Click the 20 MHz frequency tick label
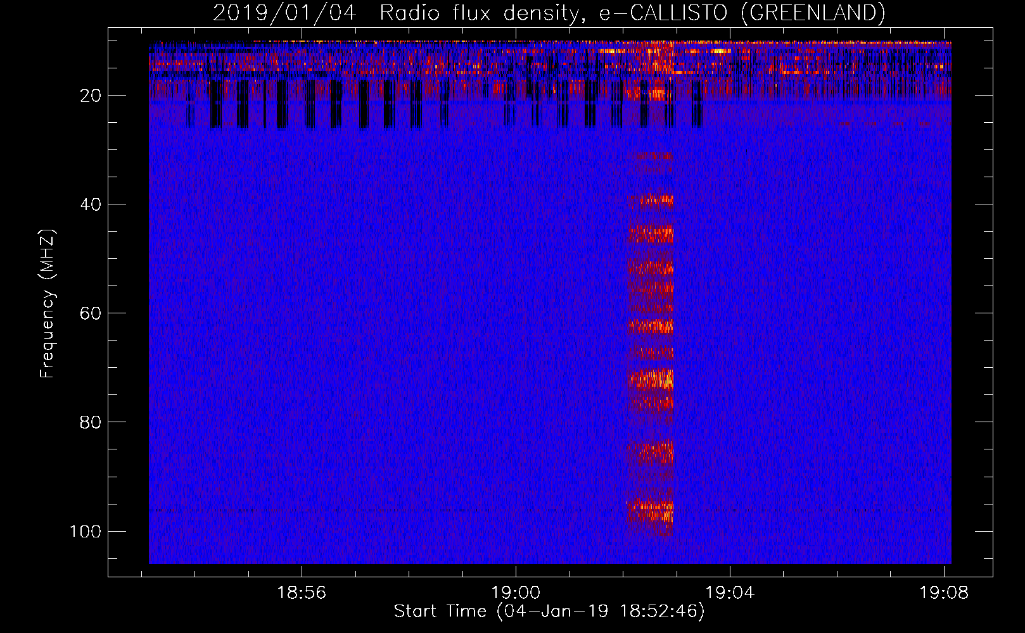1025x633 pixels. point(91,96)
